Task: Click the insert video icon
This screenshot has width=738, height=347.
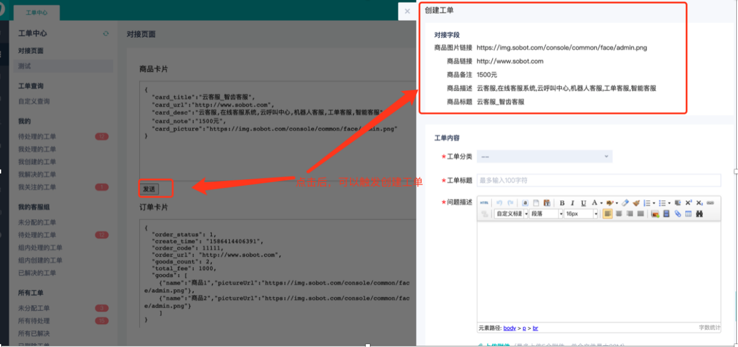Action: coord(666,213)
